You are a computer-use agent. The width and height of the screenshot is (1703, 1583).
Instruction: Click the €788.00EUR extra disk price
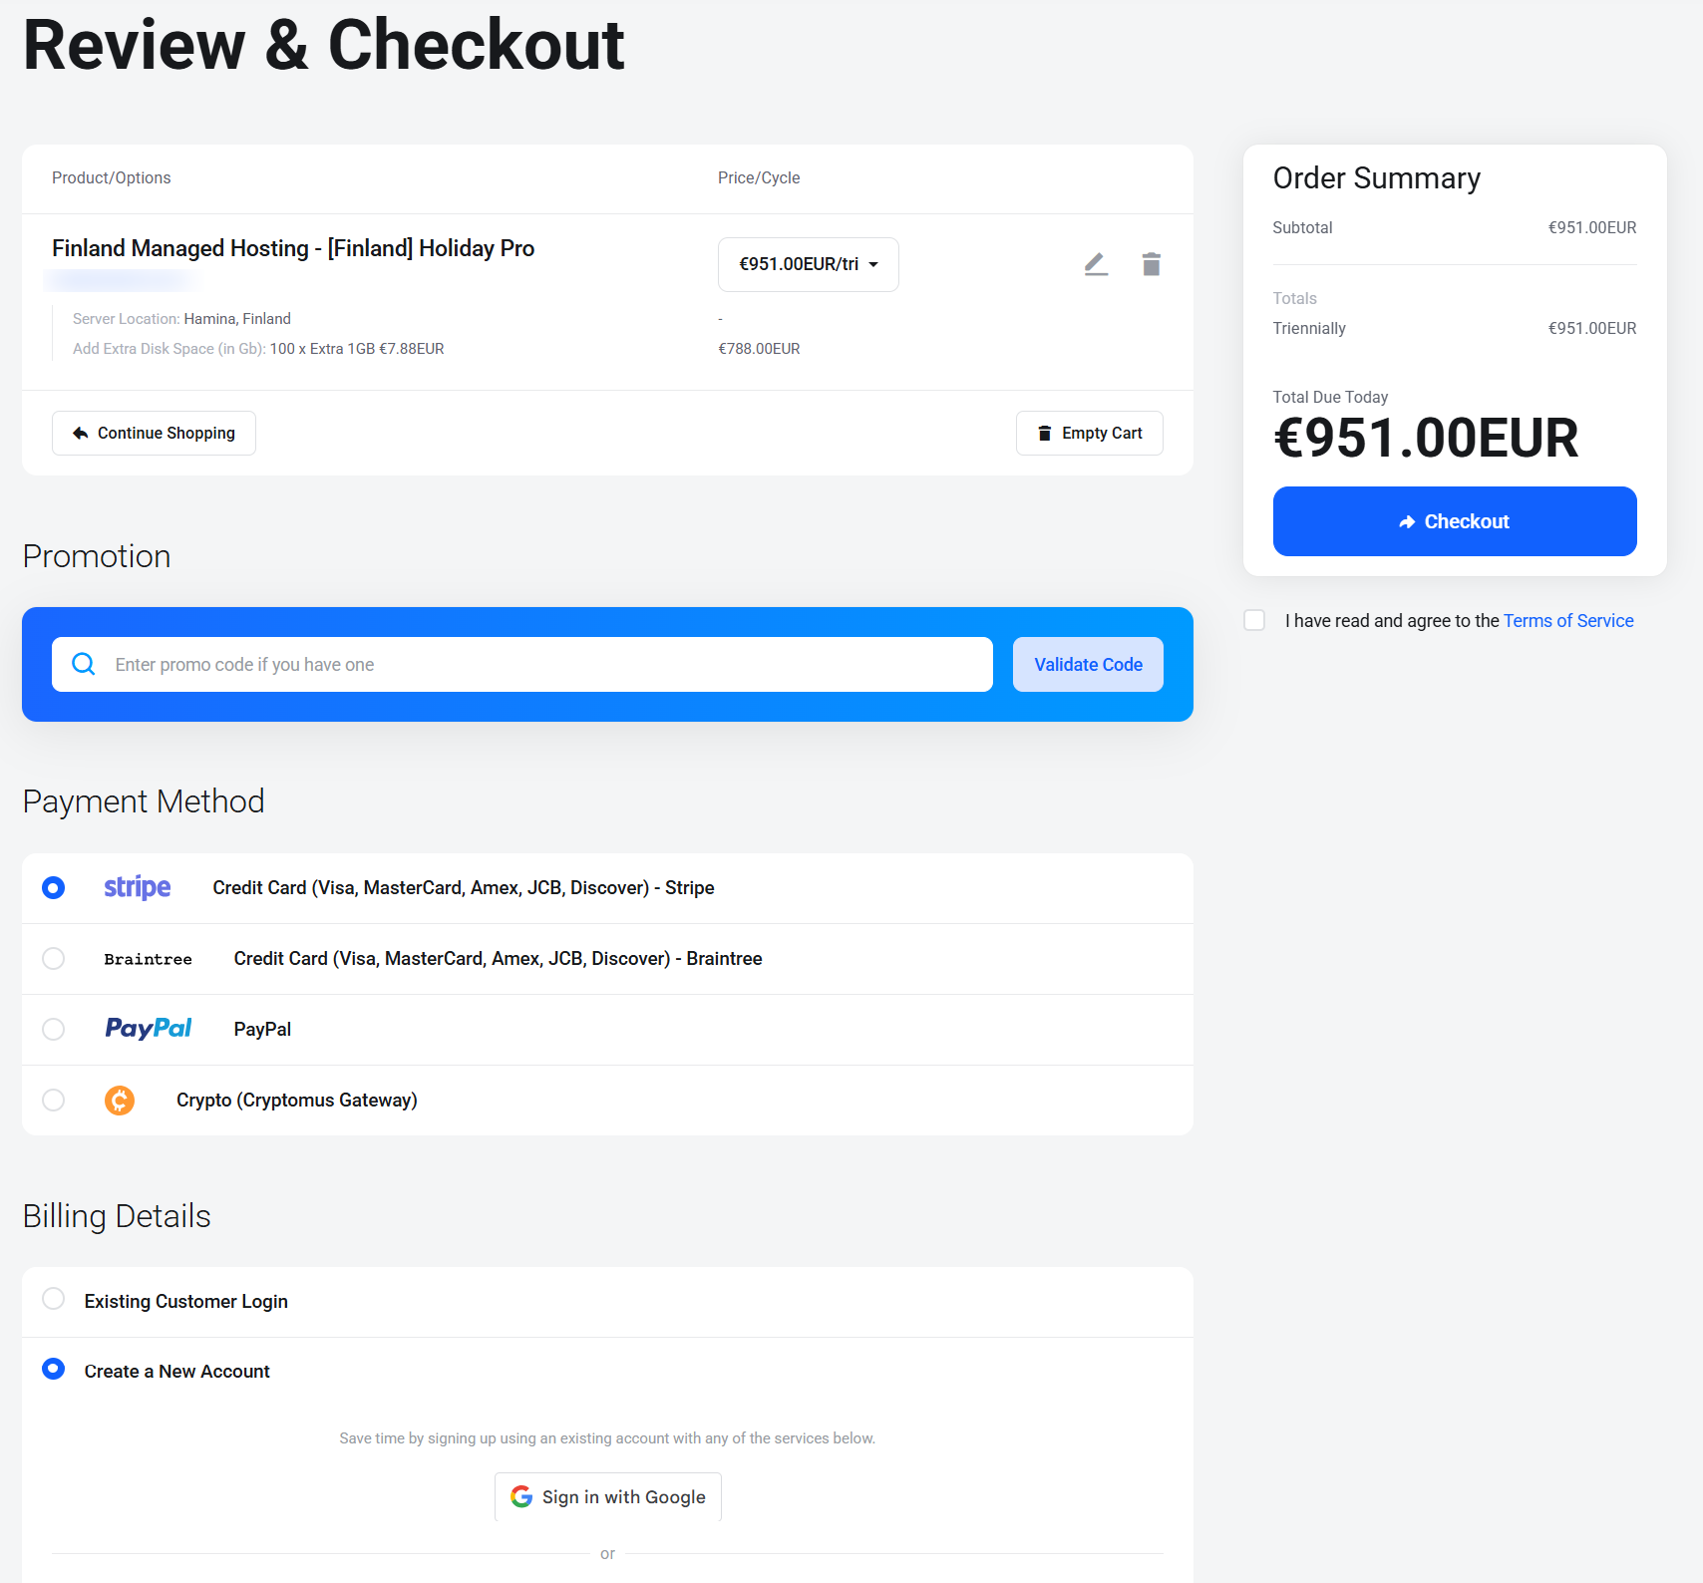coord(760,349)
